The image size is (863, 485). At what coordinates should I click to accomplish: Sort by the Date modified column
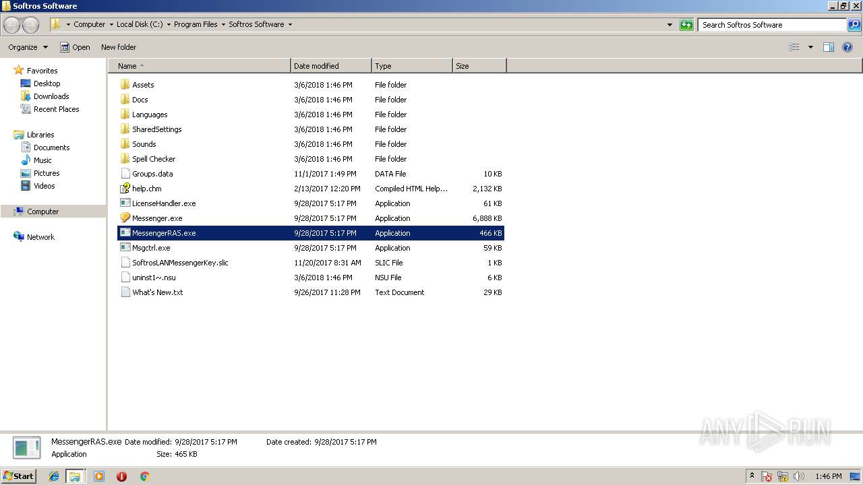[331, 66]
